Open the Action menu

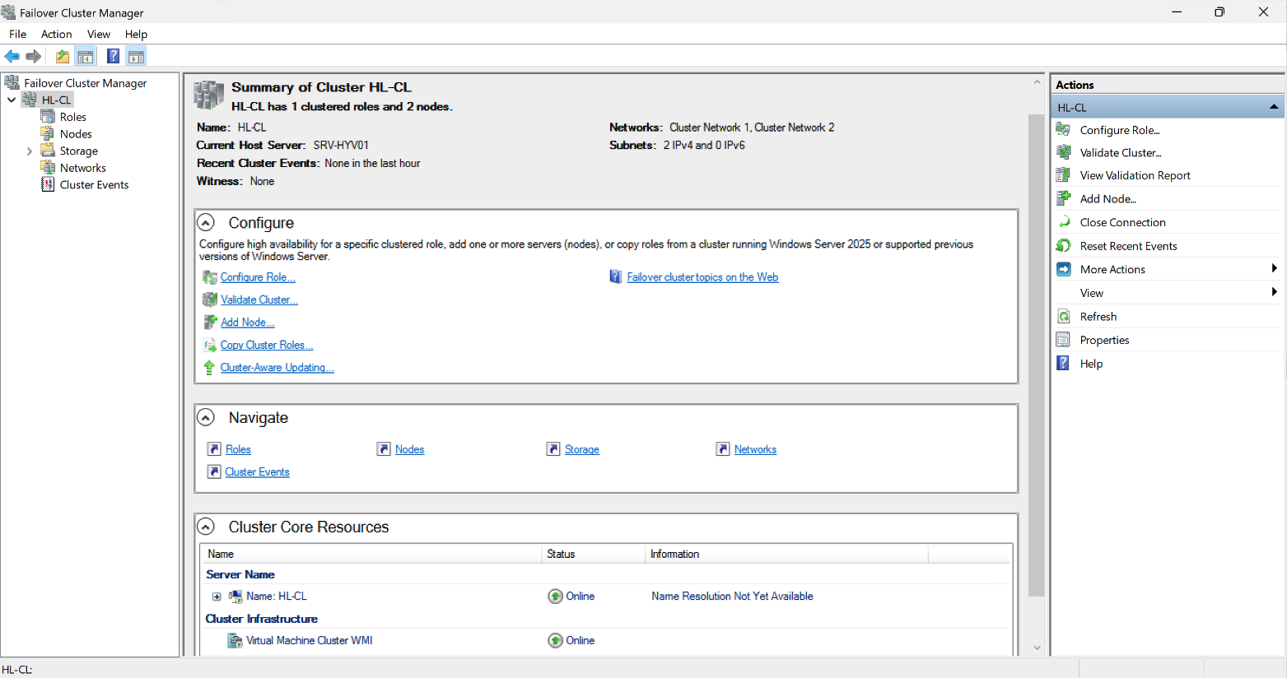click(x=56, y=35)
